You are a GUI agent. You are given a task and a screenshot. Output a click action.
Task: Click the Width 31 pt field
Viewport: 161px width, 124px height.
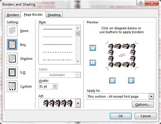click(x=46, y=87)
